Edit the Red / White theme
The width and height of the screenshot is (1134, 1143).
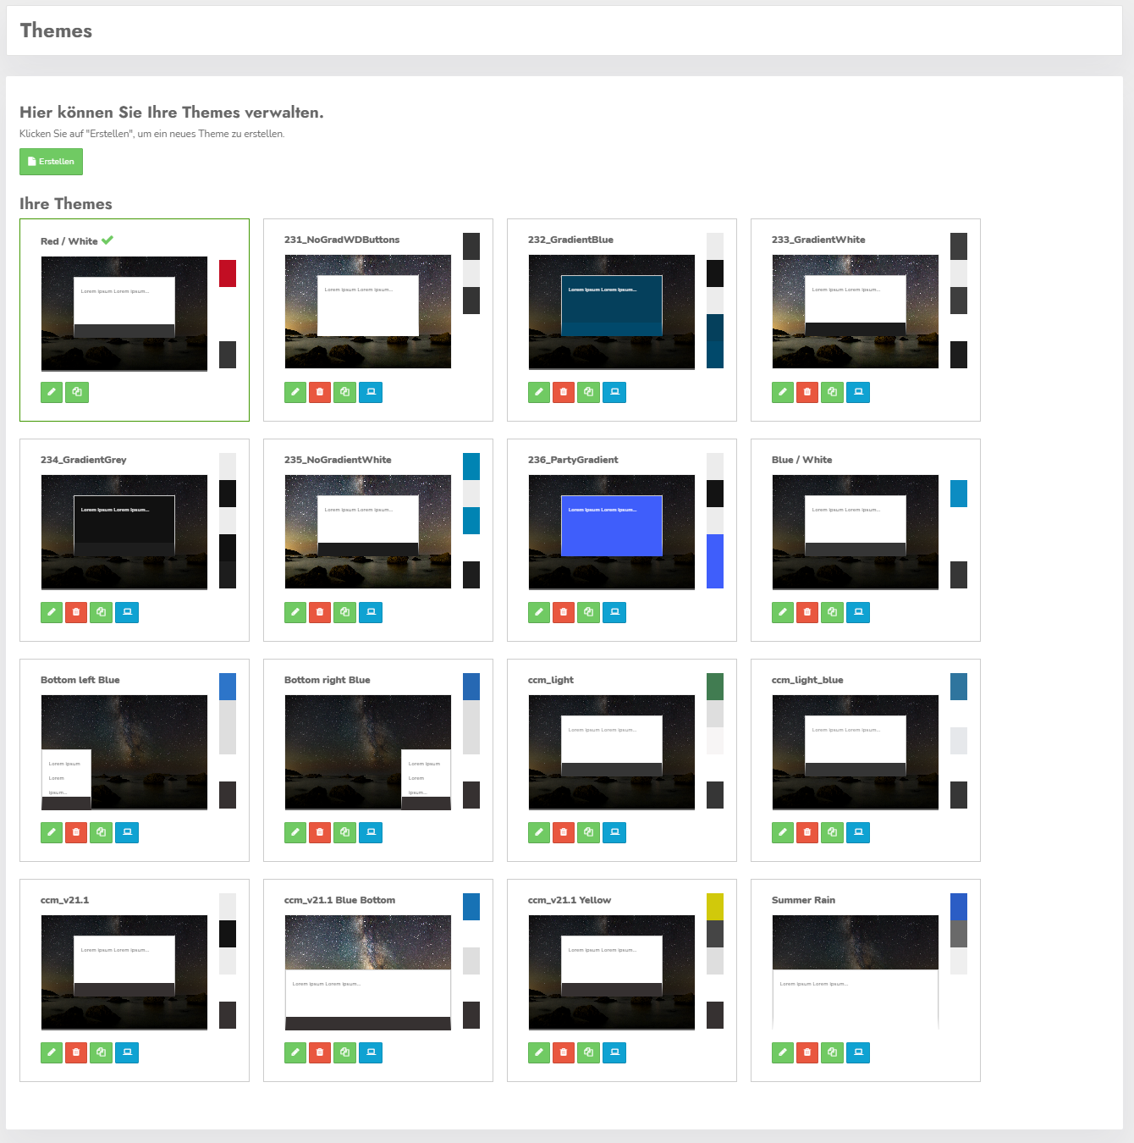51,392
